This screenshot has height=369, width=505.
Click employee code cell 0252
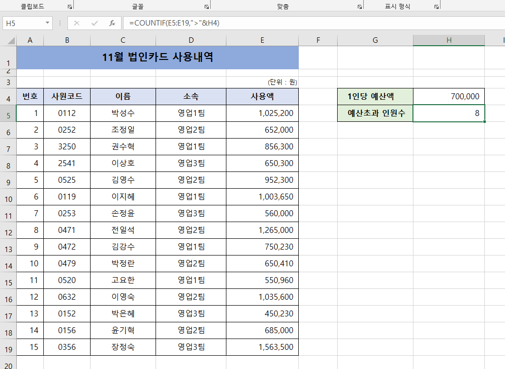click(x=67, y=130)
